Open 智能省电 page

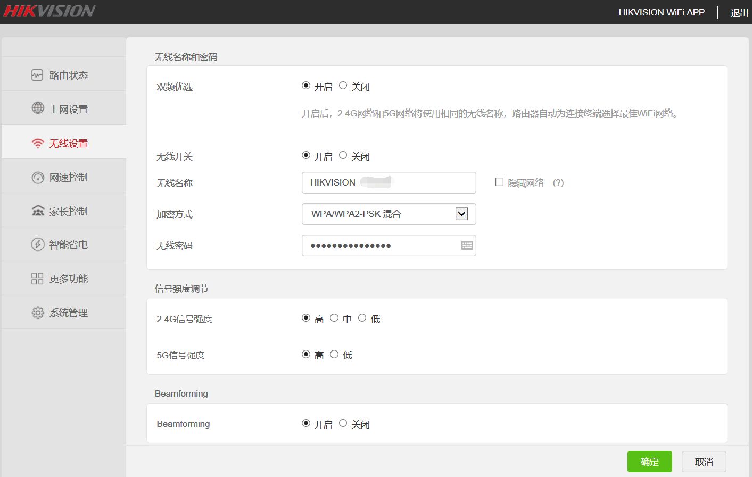[x=64, y=244]
